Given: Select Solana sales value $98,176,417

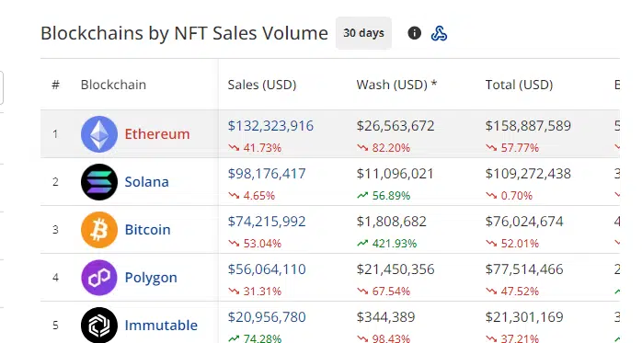Looking at the screenshot, I should 267,174.
